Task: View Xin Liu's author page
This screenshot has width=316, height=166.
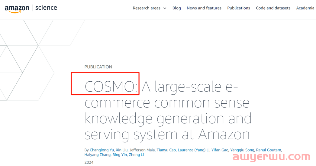Action: click(x=121, y=150)
